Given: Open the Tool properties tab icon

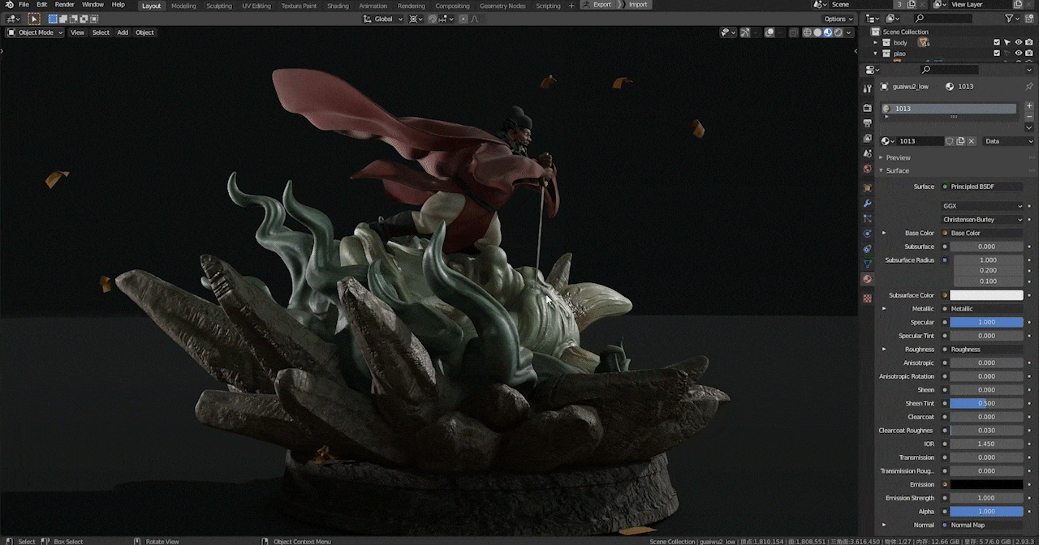Looking at the screenshot, I should (867, 88).
